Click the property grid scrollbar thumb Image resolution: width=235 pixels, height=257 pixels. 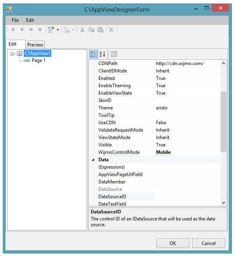[223, 121]
